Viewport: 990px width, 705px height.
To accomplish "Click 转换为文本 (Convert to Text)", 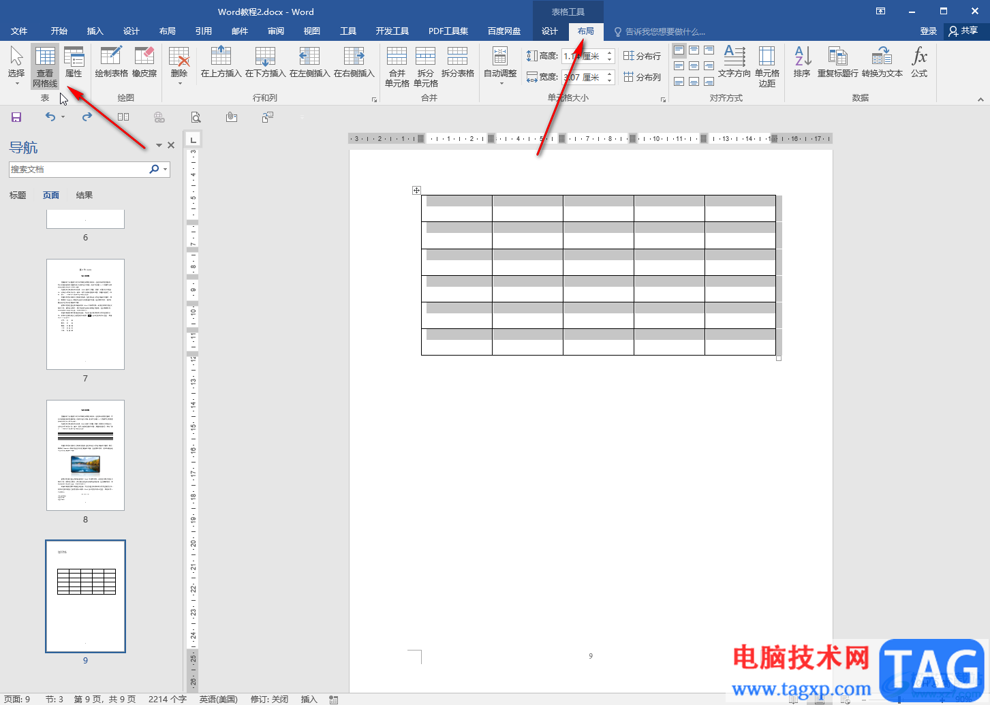I will coord(882,63).
